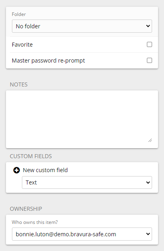This screenshot has height=251, width=164.
Task: Open the custom field type Text dropdown
Action: (87, 182)
